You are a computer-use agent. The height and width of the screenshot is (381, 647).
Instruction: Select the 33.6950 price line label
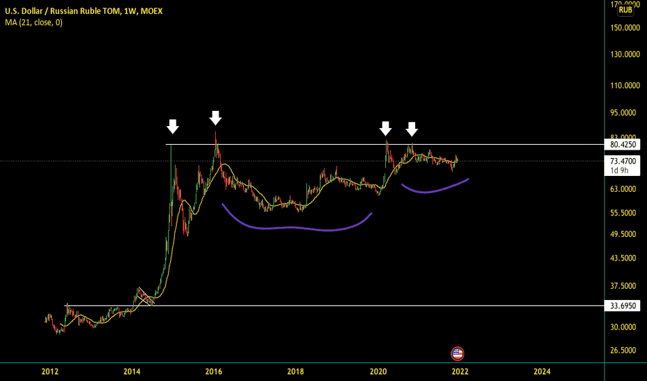point(623,305)
